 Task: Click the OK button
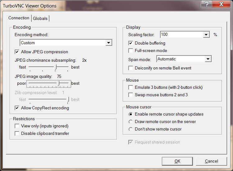click(x=177, y=161)
